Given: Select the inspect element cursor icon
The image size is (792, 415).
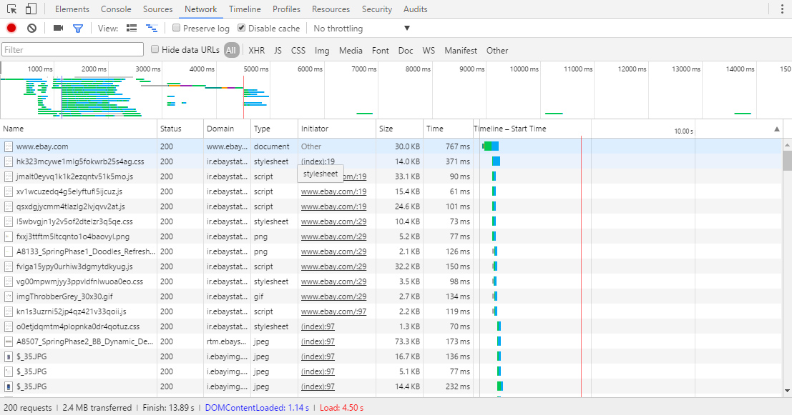Looking at the screenshot, I should tap(11, 8).
